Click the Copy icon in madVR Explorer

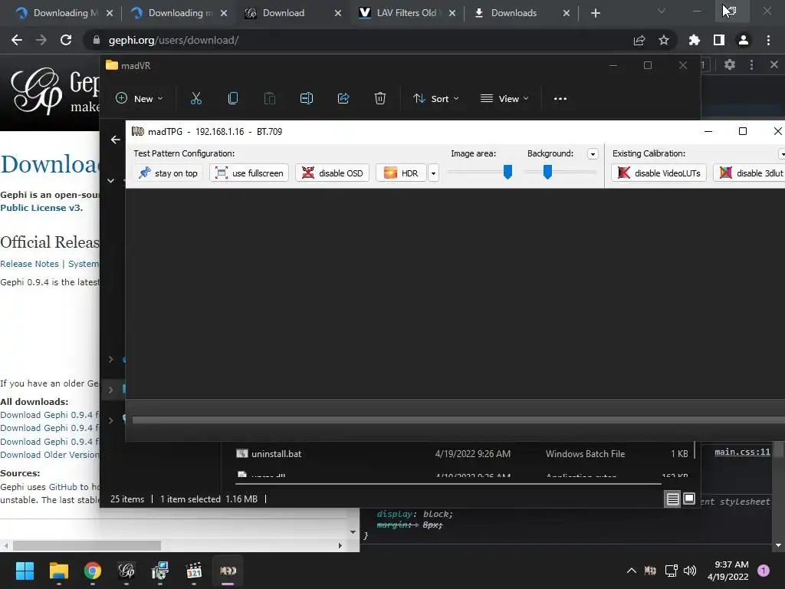click(x=233, y=99)
